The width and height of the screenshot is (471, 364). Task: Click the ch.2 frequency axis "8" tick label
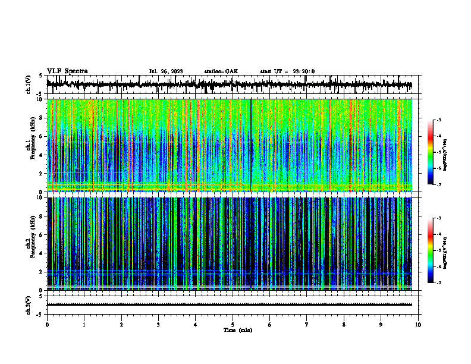click(42, 216)
